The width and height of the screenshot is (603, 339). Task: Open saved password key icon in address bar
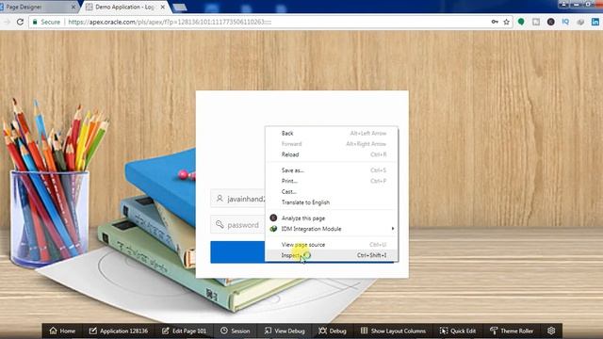pyautogui.click(x=495, y=22)
